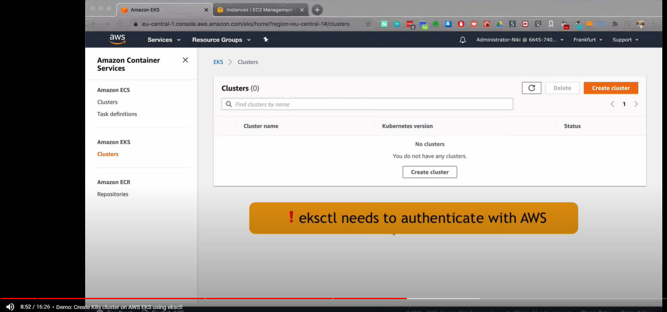Click the blue S extension icon
Image resolution: width=667 pixels, height=312 pixels.
(448, 24)
